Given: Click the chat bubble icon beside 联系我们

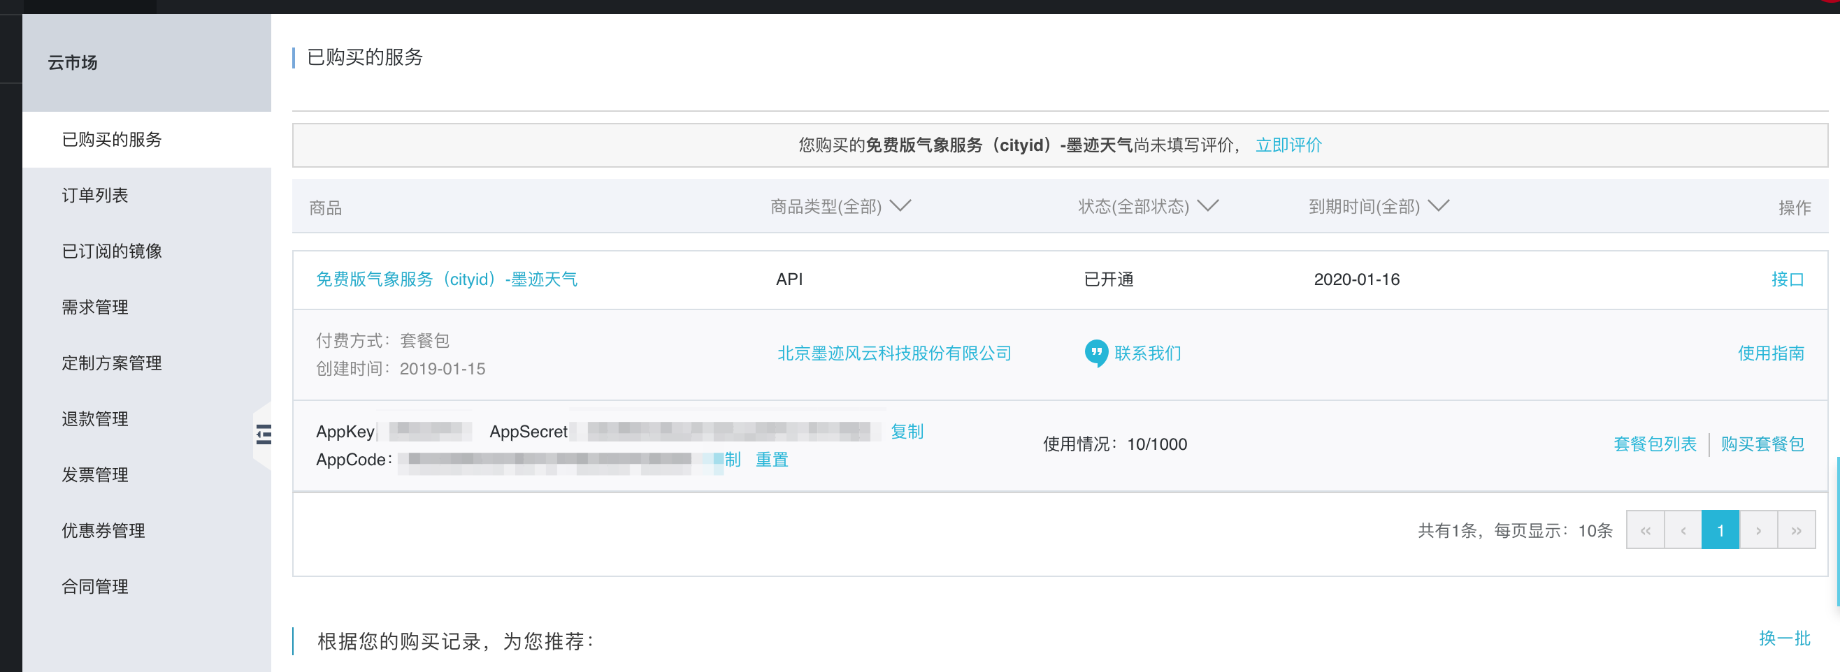Looking at the screenshot, I should (1095, 352).
